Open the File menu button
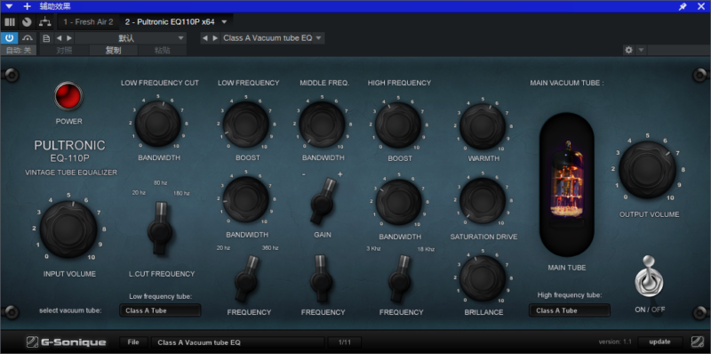Image resolution: width=711 pixels, height=354 pixels. [134, 342]
